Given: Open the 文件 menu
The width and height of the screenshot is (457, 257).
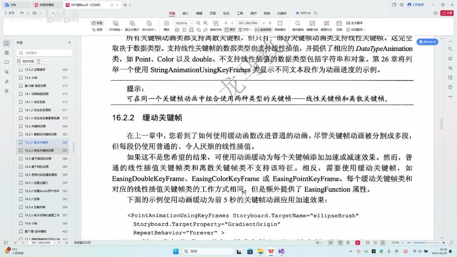Looking at the screenshot, I should coord(10,13).
